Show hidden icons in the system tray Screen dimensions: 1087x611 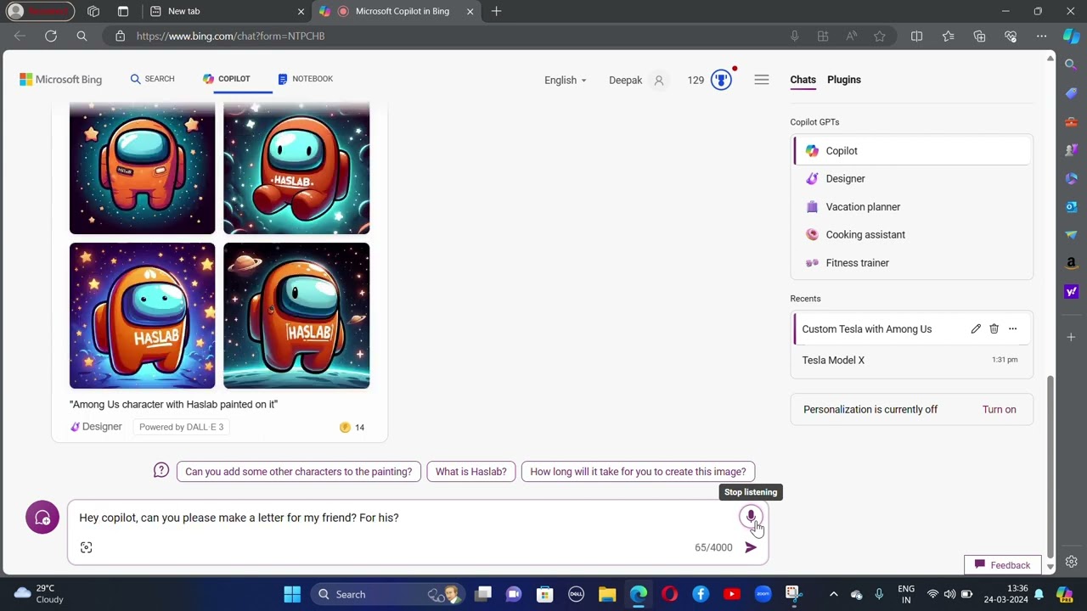coord(833,594)
